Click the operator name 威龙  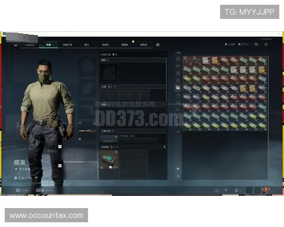(19, 162)
